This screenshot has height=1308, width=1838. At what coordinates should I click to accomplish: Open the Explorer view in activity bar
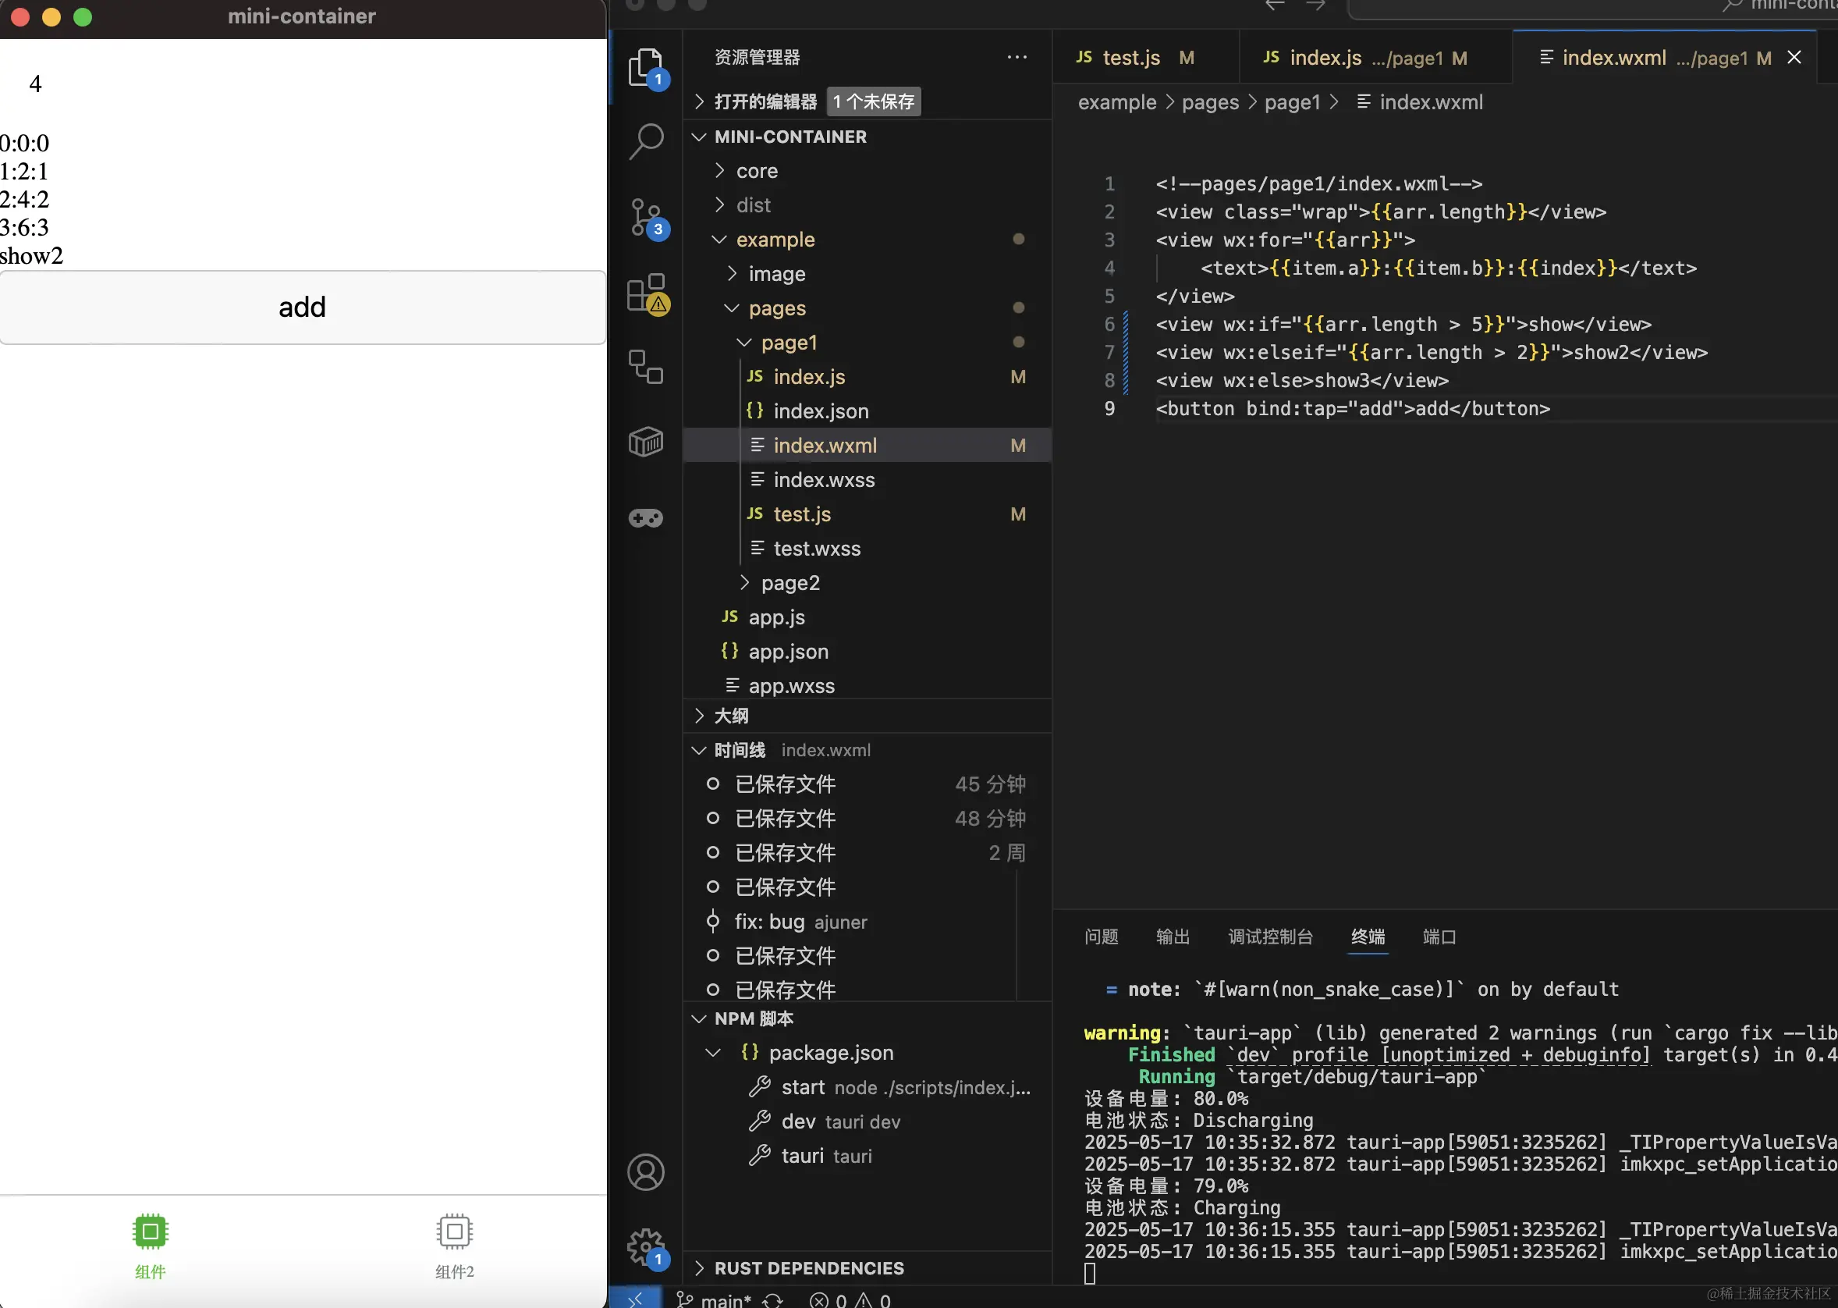pos(646,67)
